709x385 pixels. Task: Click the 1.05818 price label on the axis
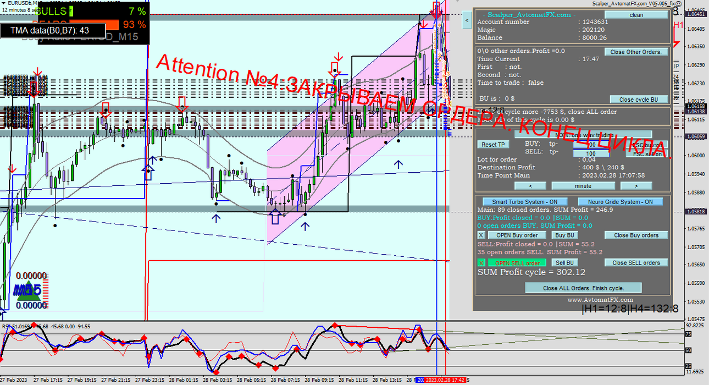[697, 211]
